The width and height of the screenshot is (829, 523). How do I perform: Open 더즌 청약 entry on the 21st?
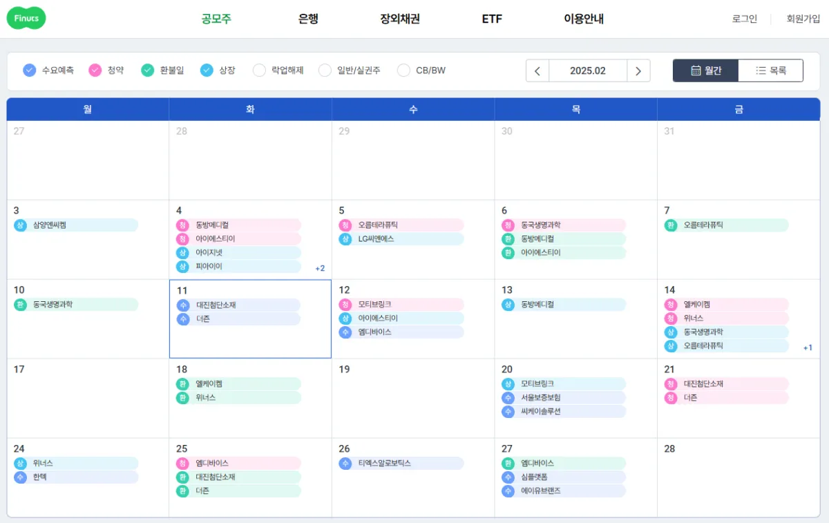click(726, 398)
